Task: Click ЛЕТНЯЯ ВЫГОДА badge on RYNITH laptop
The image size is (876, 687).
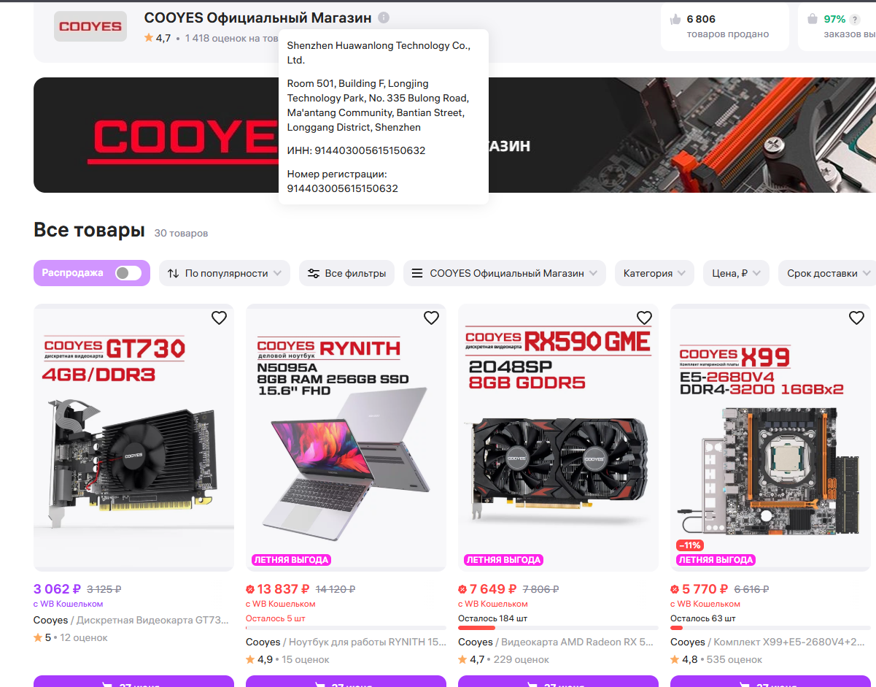Action: point(291,560)
